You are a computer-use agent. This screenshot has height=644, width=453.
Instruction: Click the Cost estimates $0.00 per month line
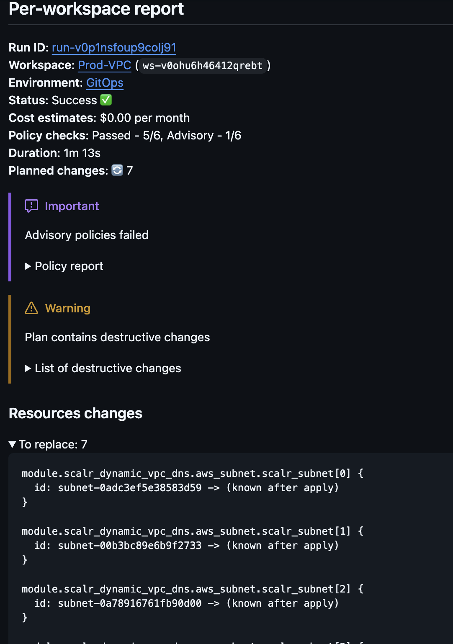pos(99,118)
